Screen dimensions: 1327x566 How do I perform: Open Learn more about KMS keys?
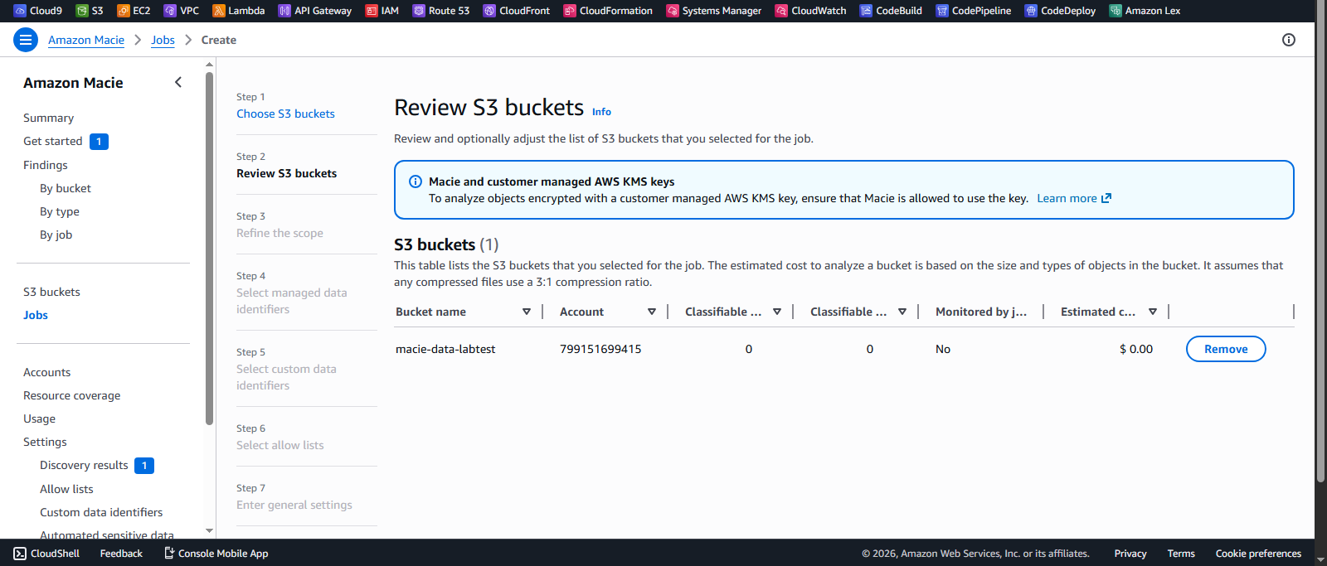pyautogui.click(x=1074, y=198)
